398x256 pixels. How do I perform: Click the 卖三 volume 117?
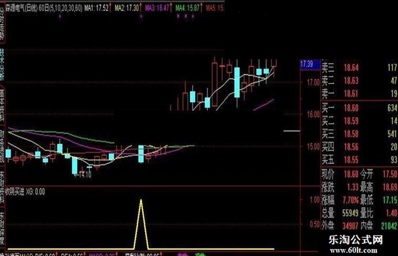[393, 68]
